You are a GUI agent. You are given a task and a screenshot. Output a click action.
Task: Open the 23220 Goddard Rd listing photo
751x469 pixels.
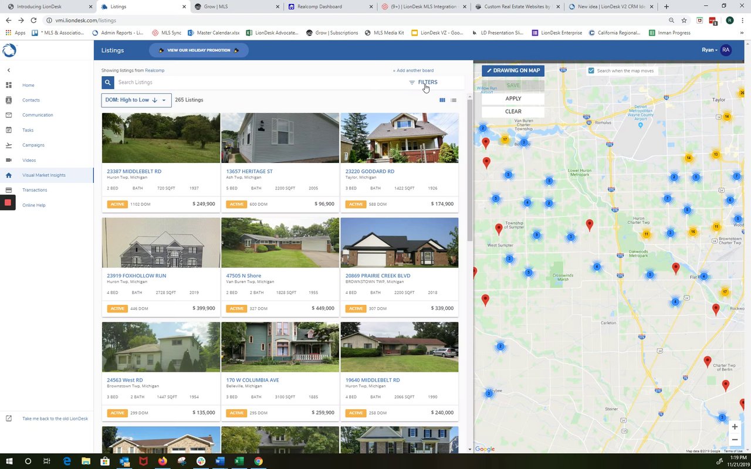(x=400, y=138)
